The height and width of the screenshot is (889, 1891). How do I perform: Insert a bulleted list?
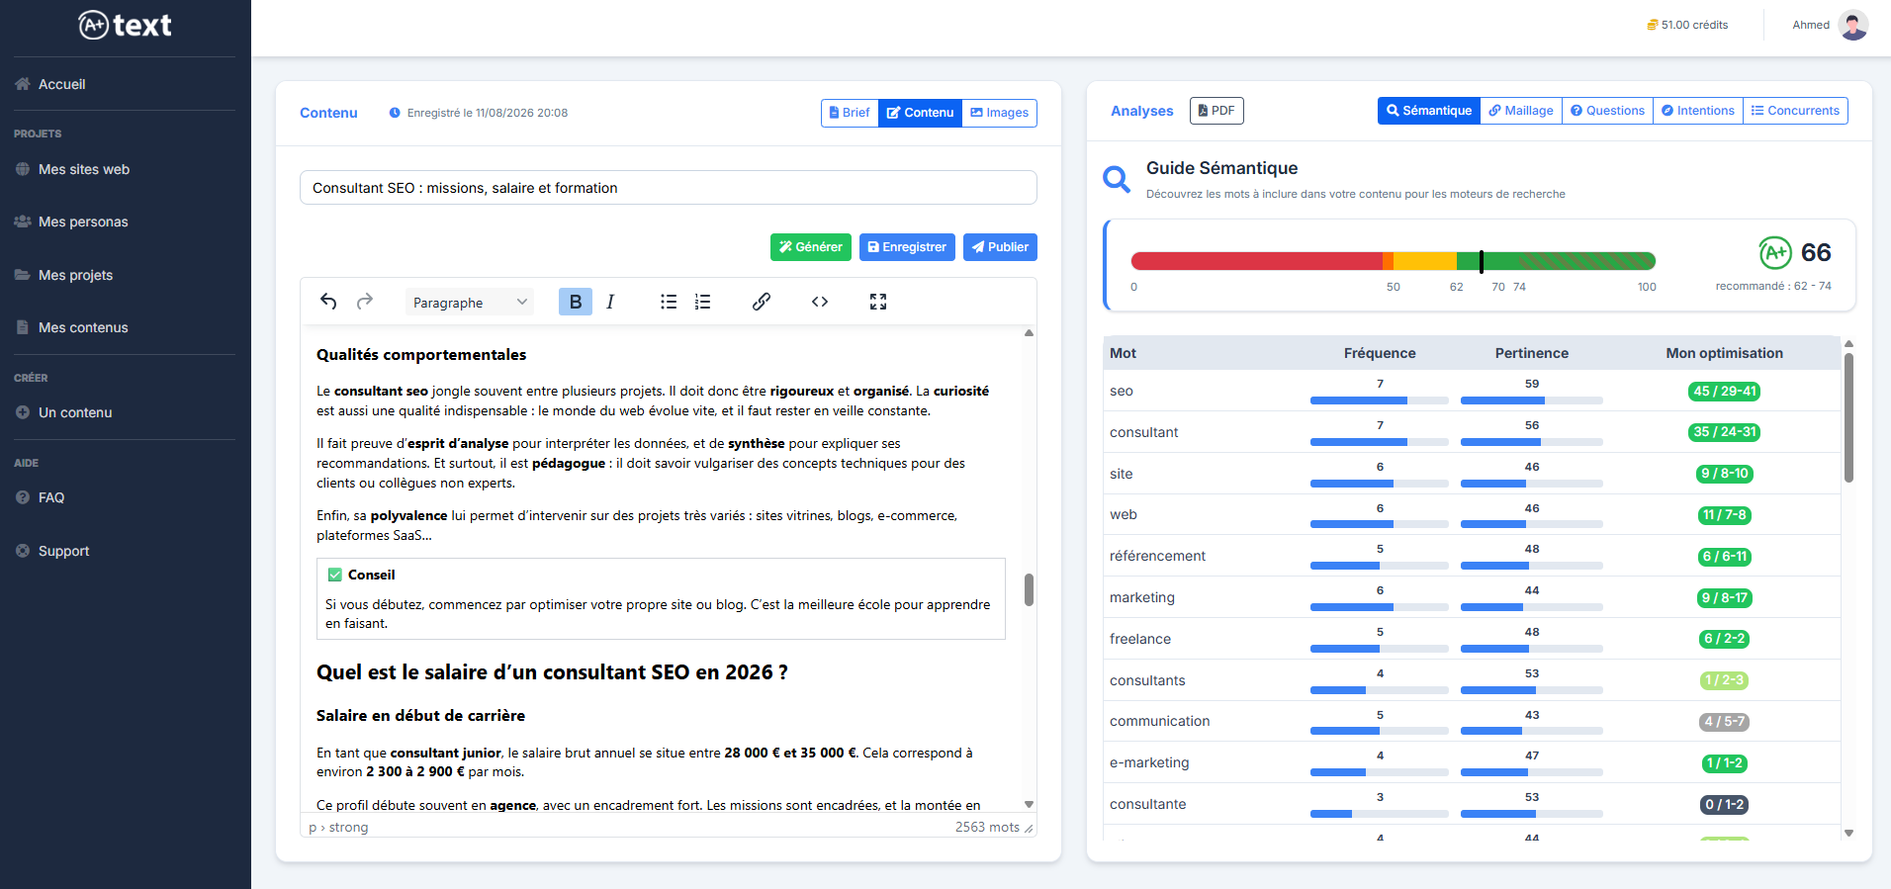669,302
